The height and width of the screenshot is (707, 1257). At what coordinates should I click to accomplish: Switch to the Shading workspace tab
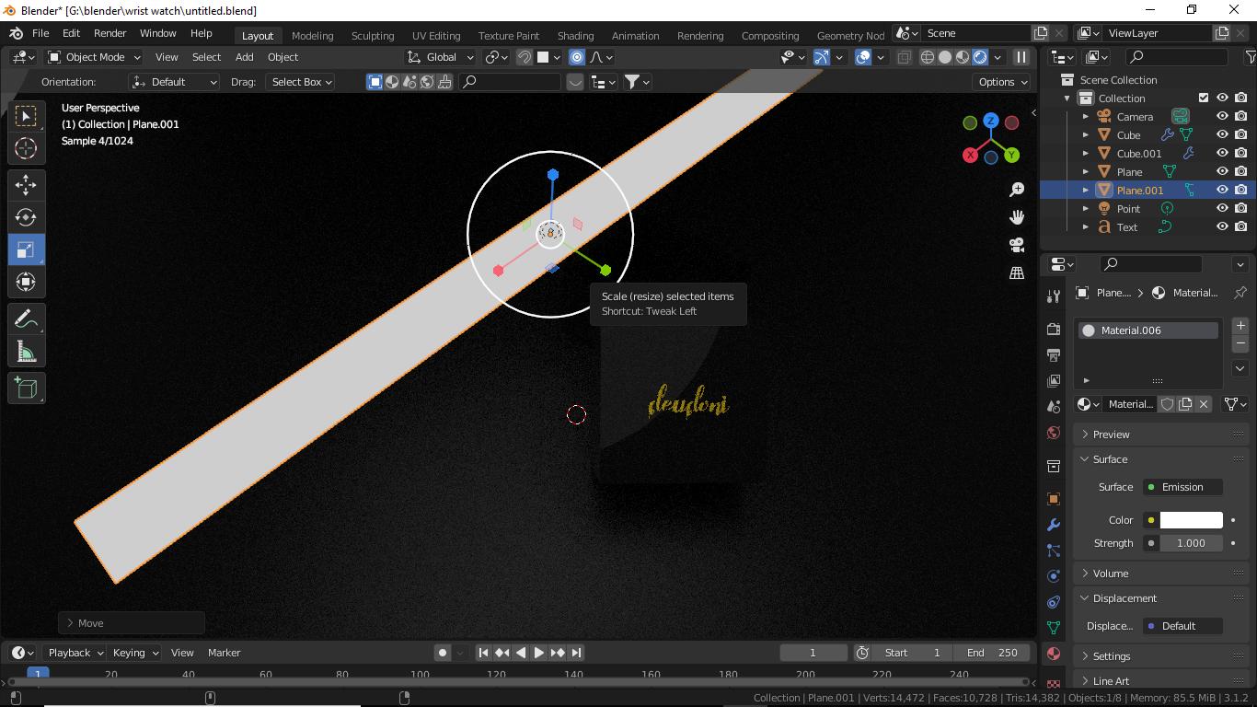coord(575,35)
